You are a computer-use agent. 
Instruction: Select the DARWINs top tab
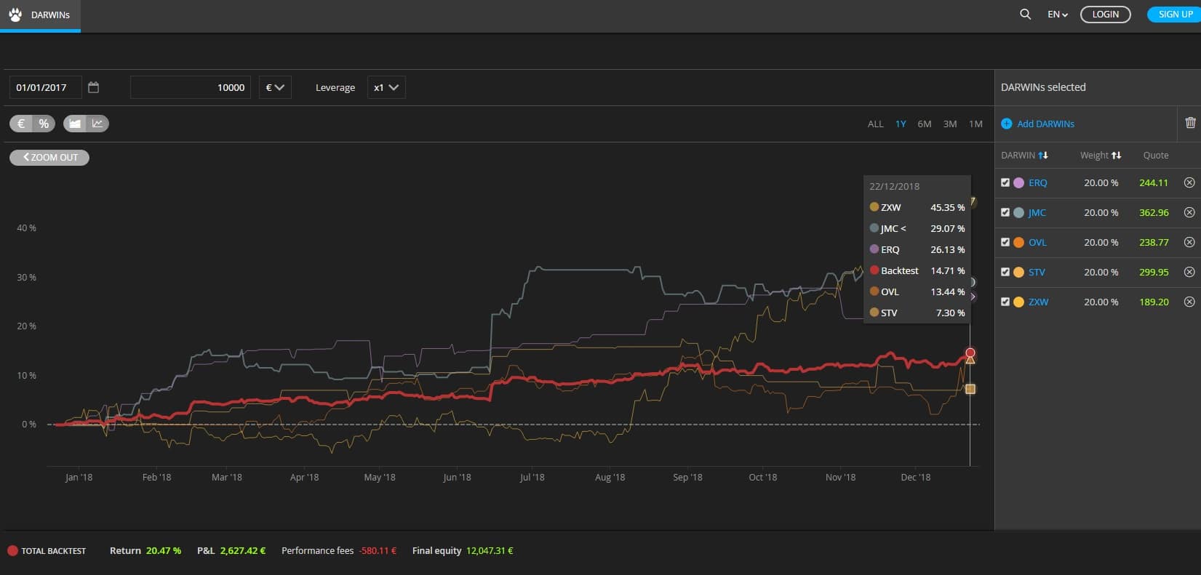point(41,15)
